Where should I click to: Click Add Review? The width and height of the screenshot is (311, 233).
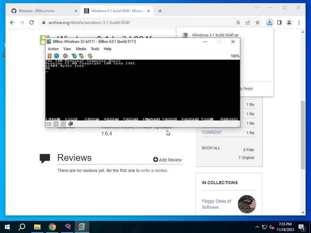(167, 160)
